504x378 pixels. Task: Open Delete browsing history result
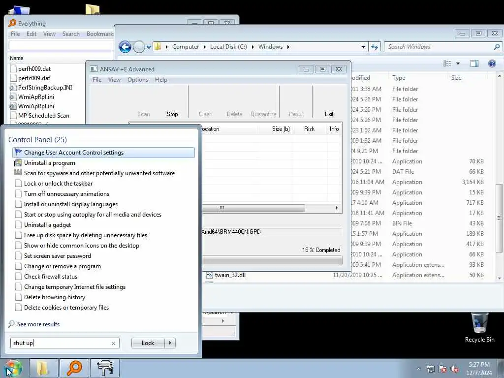coord(54,297)
